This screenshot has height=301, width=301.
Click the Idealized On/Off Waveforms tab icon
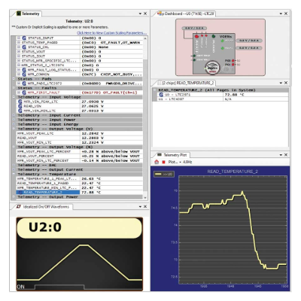(19, 207)
